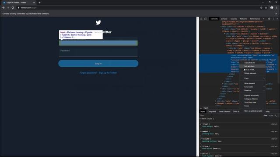Viewport: 280px width, 157px height.
Task: Open the Copy submenu
Action: click(252, 78)
